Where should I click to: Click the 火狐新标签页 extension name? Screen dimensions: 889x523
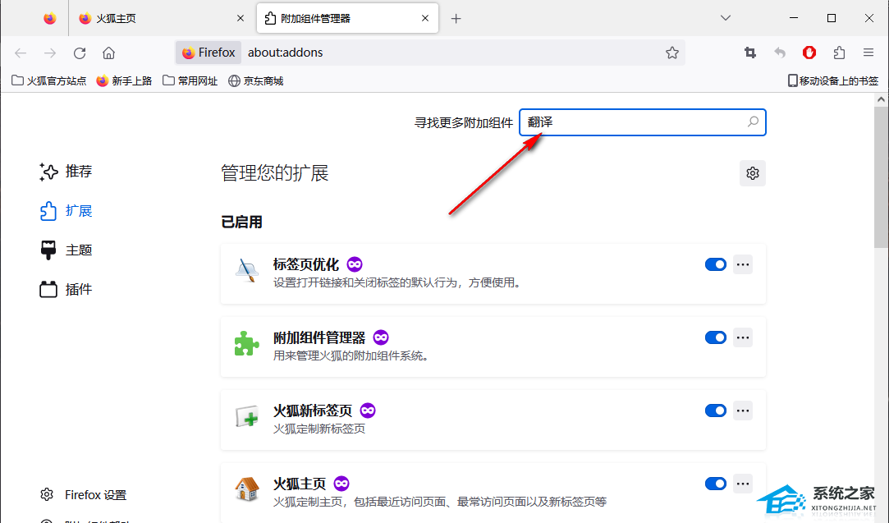click(x=313, y=411)
